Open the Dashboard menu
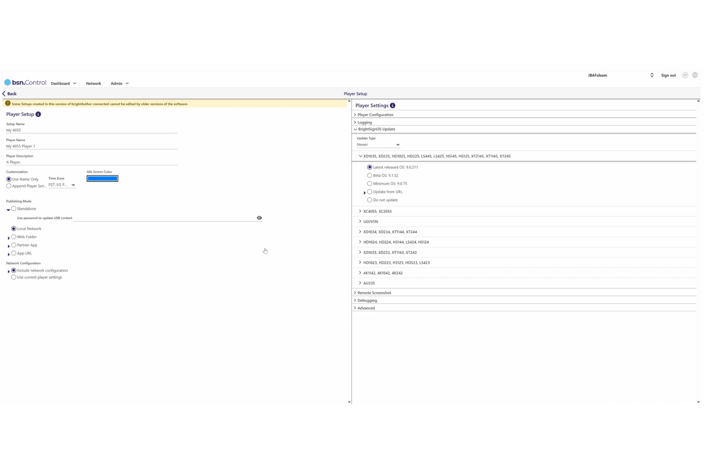 point(63,84)
